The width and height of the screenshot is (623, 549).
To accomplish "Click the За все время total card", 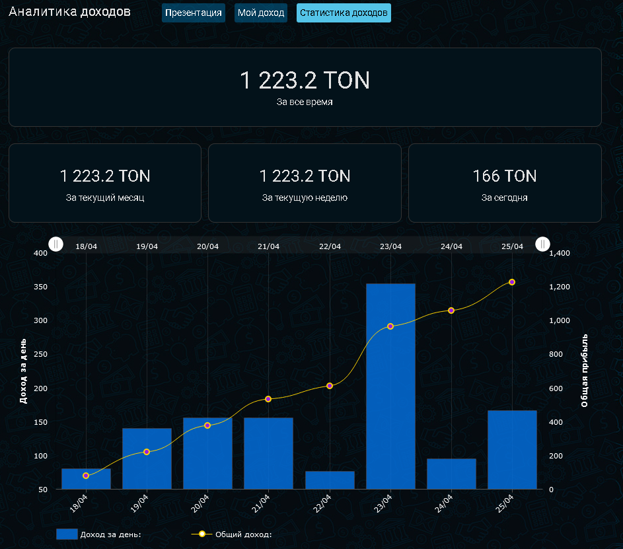I will click(x=305, y=87).
